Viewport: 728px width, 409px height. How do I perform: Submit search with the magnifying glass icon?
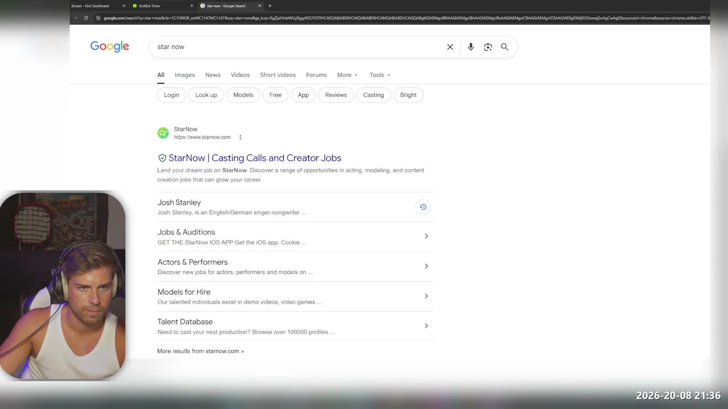pyautogui.click(x=504, y=47)
